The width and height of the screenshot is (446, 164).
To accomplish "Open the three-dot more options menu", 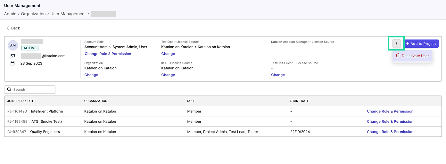I will [397, 43].
